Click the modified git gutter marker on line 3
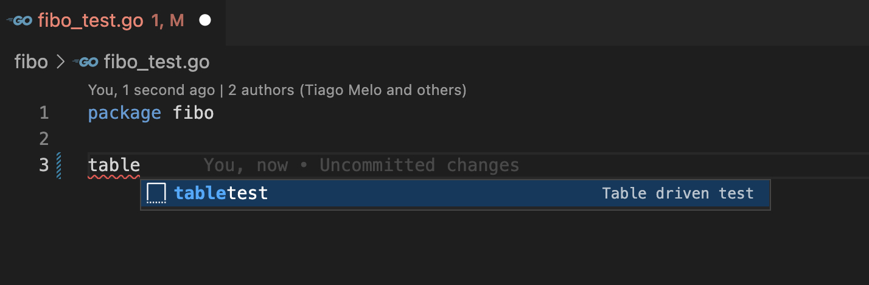Viewport: 869px width, 285px height. [x=59, y=165]
